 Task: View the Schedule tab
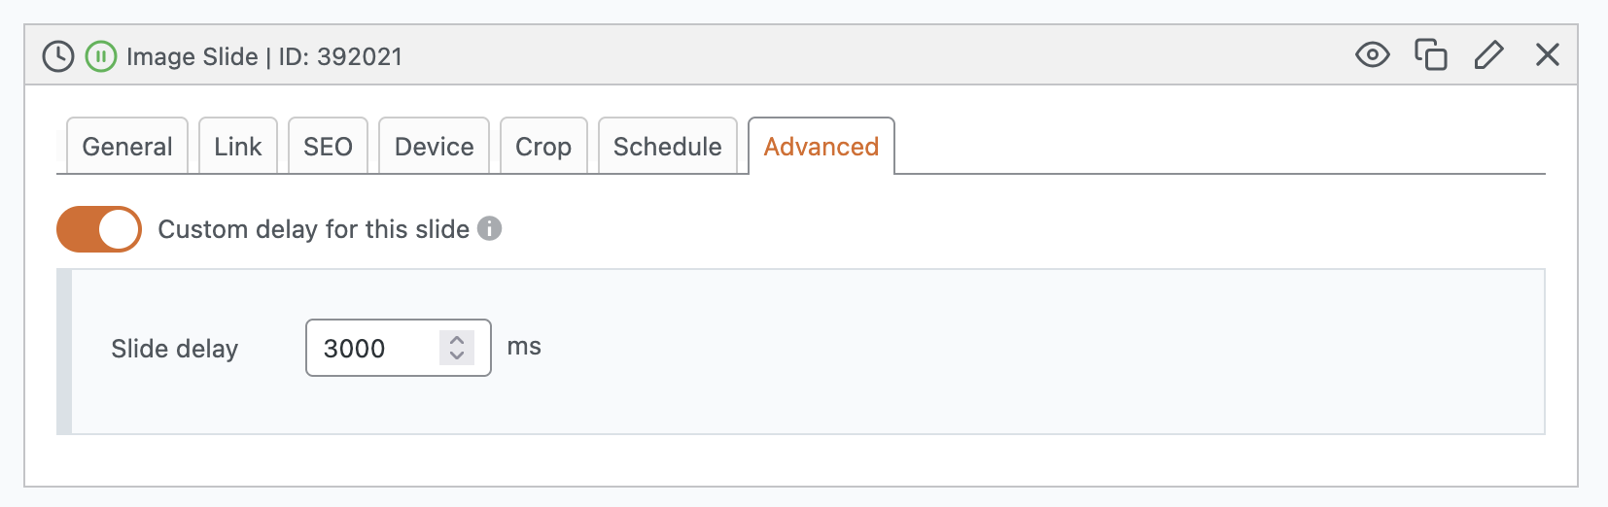pyautogui.click(x=668, y=147)
